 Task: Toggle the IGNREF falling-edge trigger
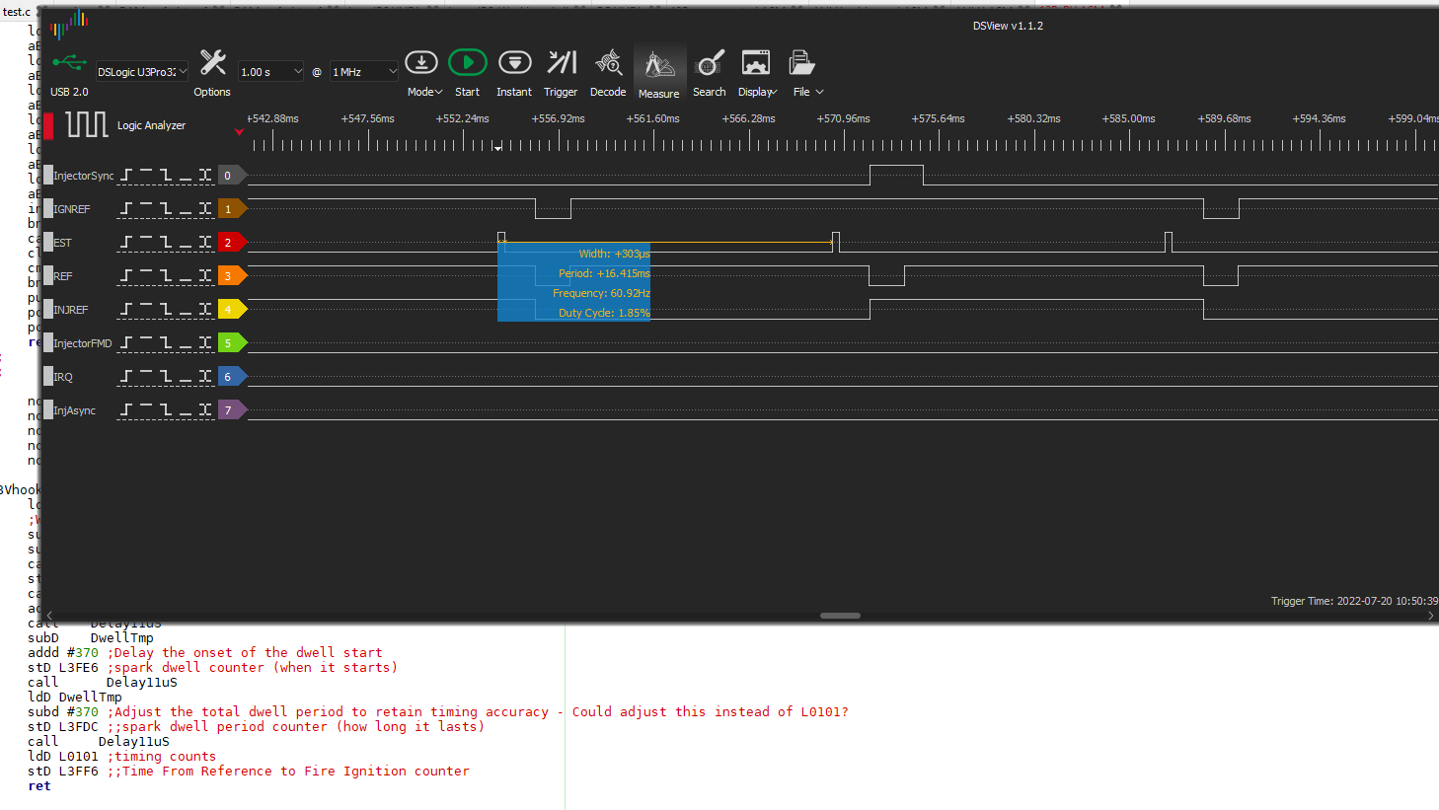pos(166,208)
